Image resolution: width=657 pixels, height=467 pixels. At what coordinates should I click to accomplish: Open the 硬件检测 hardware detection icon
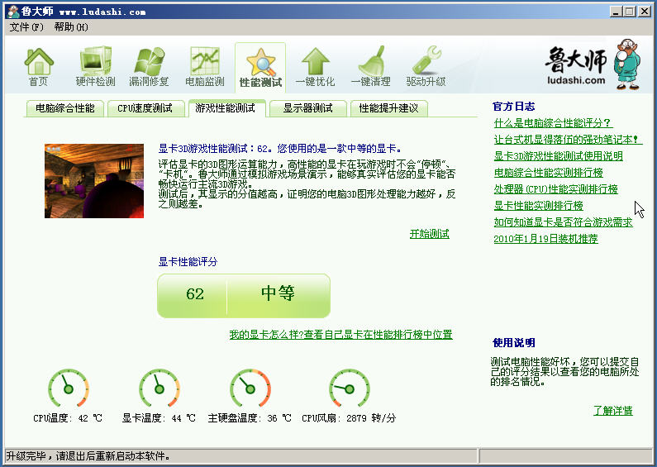[x=96, y=67]
